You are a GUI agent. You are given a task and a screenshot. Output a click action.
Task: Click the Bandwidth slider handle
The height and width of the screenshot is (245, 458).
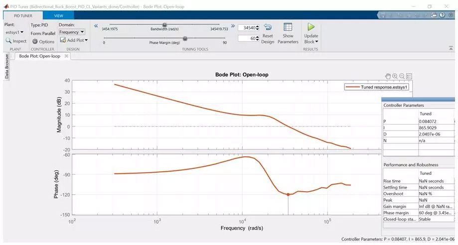click(x=164, y=25)
